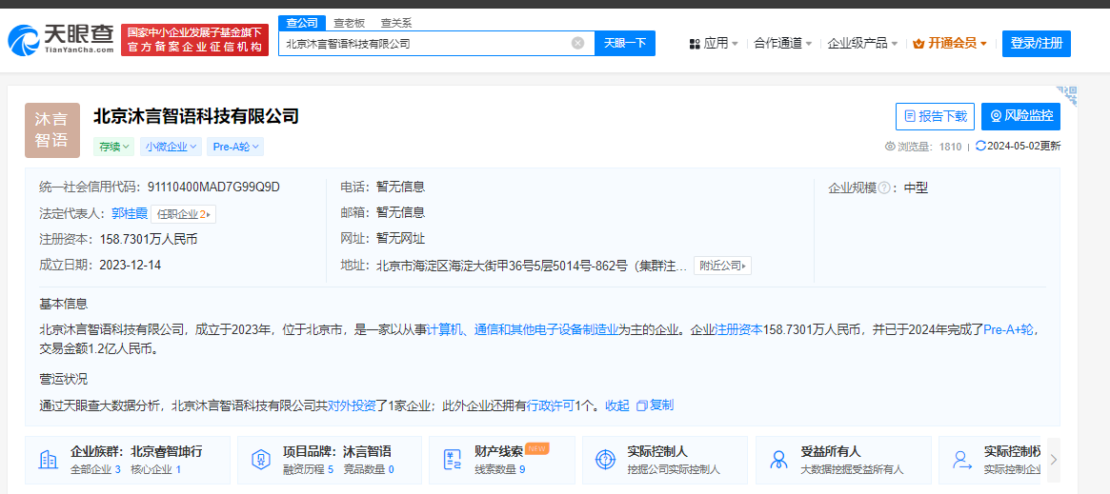Click the copy icon next to 复制
The width and height of the screenshot is (1110, 494).
[641, 405]
